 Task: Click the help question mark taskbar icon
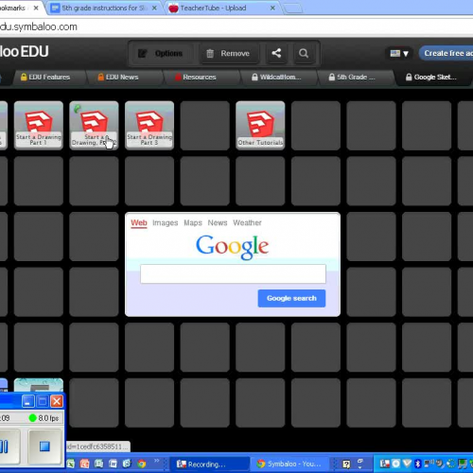coord(346,464)
